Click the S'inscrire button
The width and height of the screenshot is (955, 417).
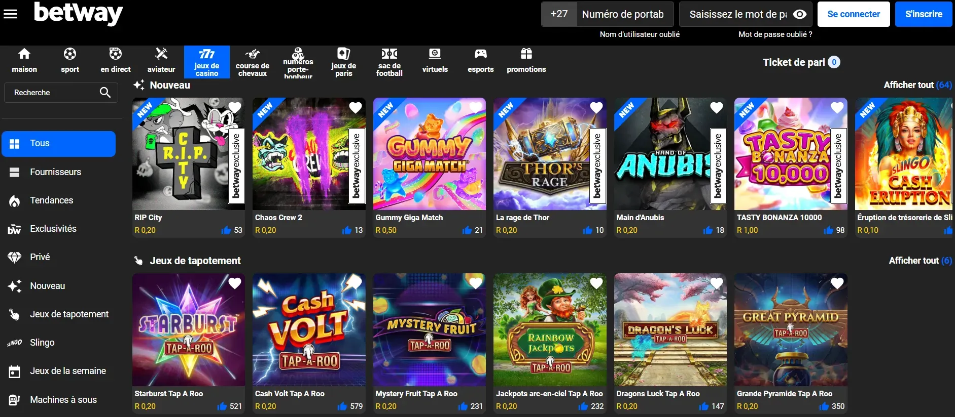coord(924,14)
